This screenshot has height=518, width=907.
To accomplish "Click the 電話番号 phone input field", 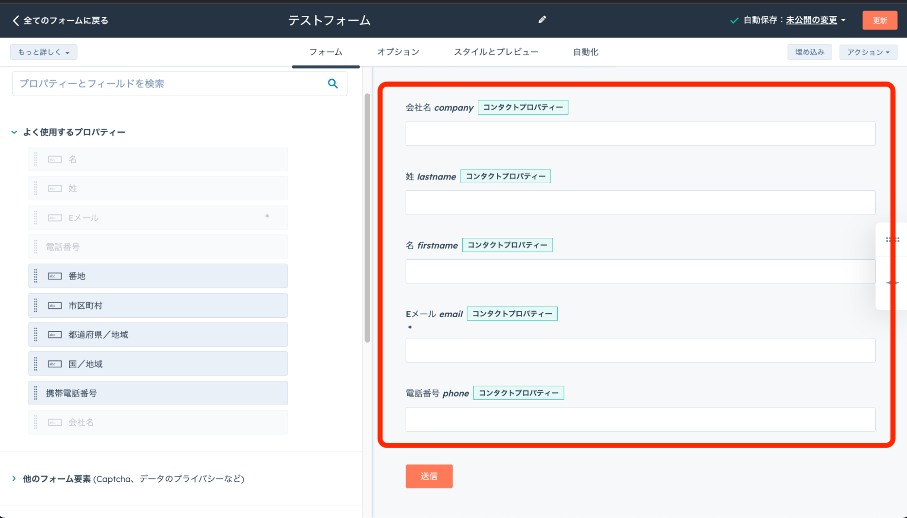I will [x=640, y=419].
